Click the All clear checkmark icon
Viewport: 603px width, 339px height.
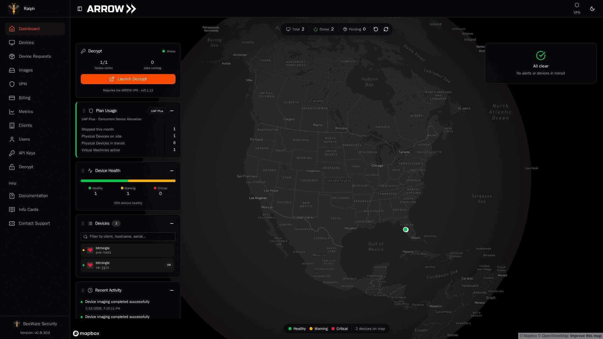point(541,56)
